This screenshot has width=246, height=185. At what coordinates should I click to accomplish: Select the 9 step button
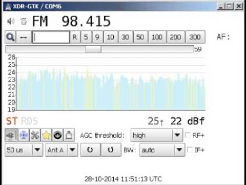(97, 37)
